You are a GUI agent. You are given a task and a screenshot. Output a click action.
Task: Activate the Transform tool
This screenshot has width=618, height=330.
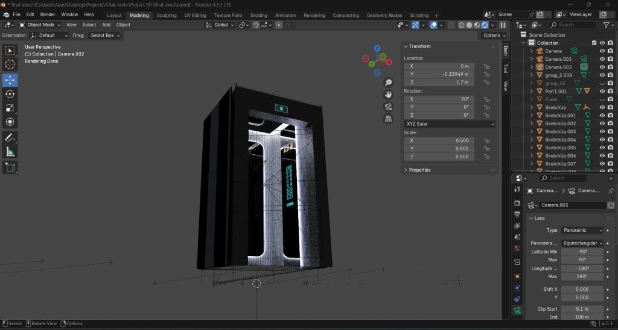(10, 122)
